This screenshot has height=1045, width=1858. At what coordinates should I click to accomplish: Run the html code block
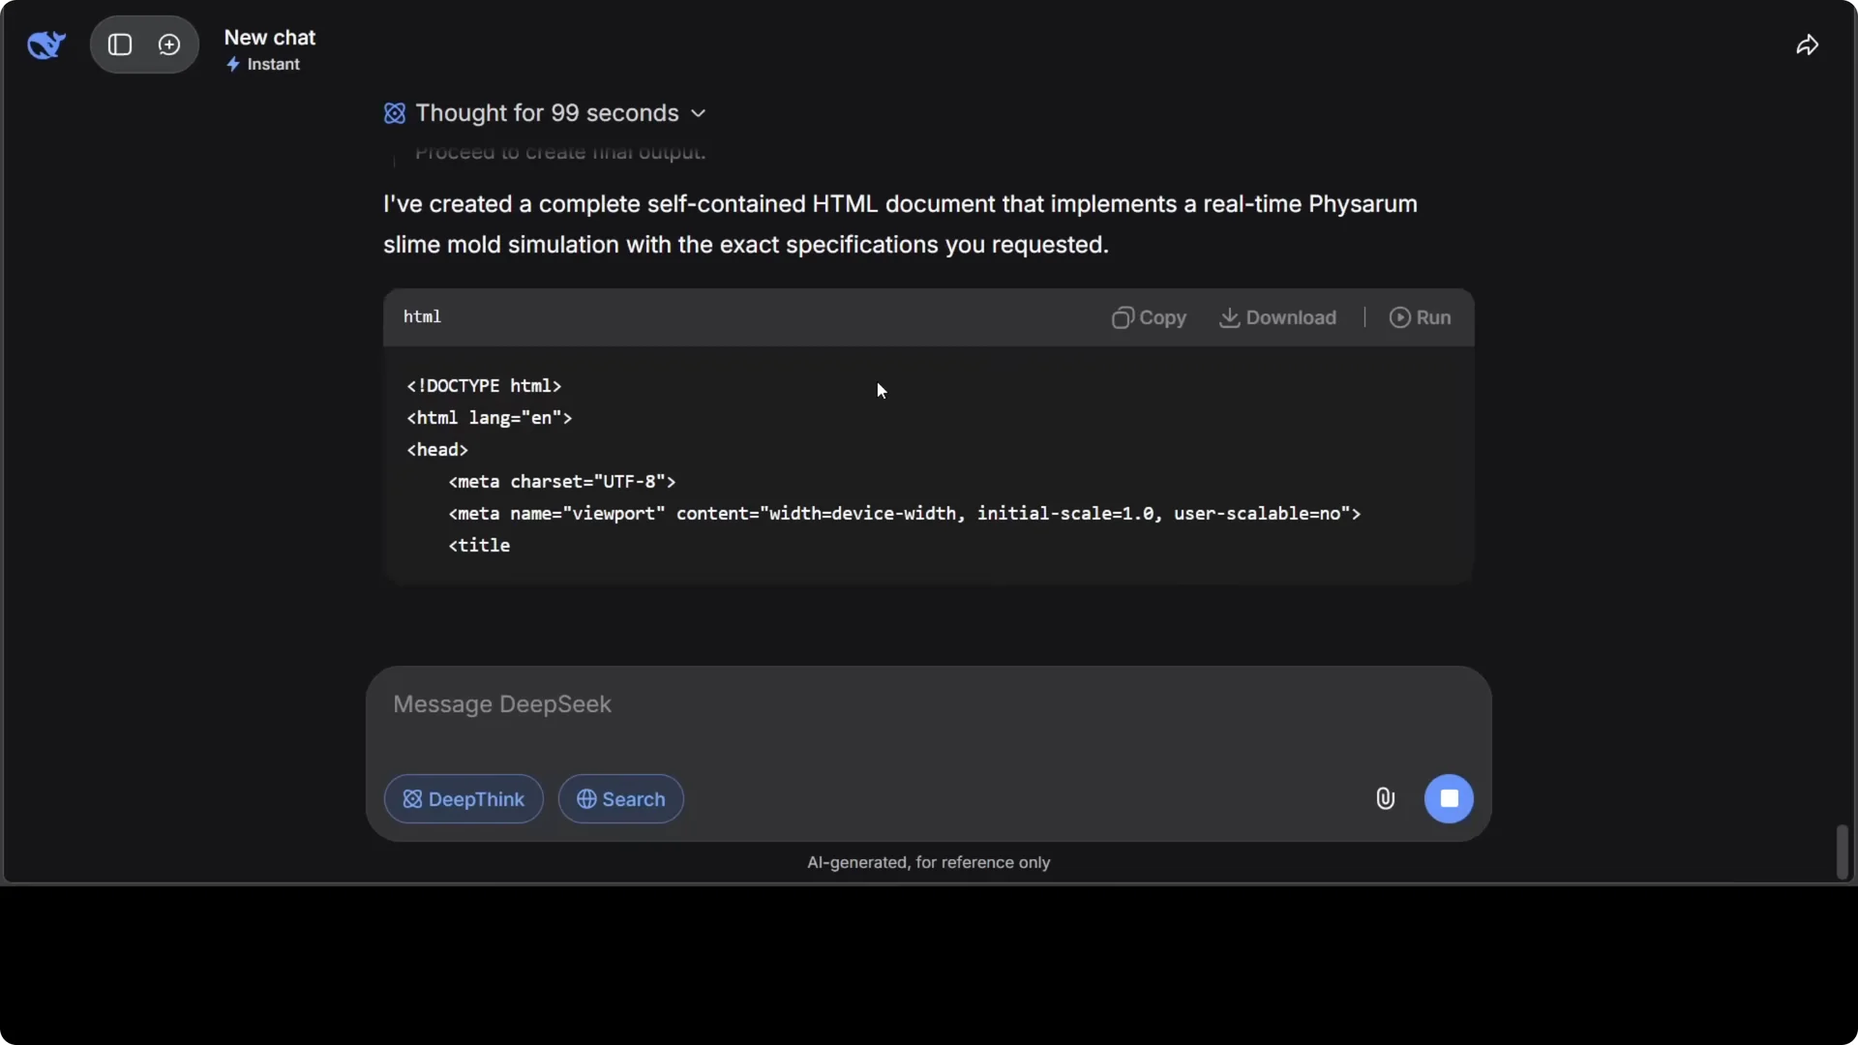tap(1420, 317)
